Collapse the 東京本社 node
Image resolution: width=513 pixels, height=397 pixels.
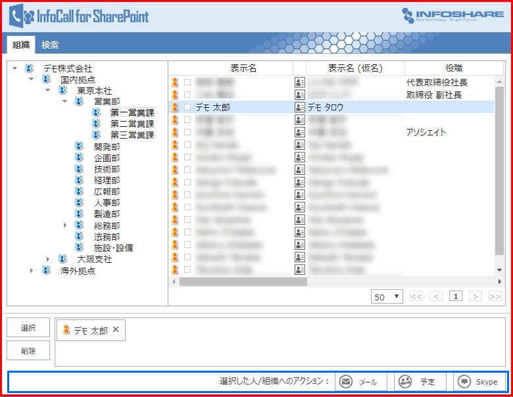click(x=48, y=90)
